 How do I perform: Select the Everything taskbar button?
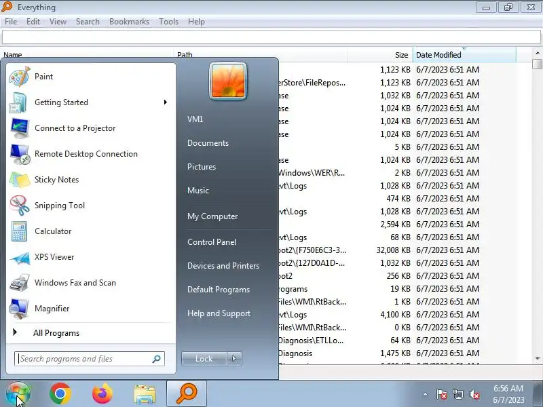(187, 393)
